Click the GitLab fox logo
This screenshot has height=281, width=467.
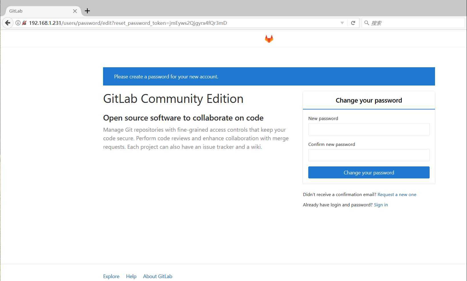click(x=269, y=39)
